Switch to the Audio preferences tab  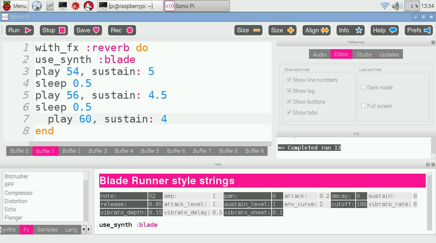pyautogui.click(x=320, y=54)
